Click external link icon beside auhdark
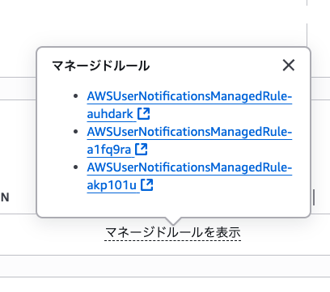Image resolution: width=330 pixels, height=292 pixels. point(144,113)
